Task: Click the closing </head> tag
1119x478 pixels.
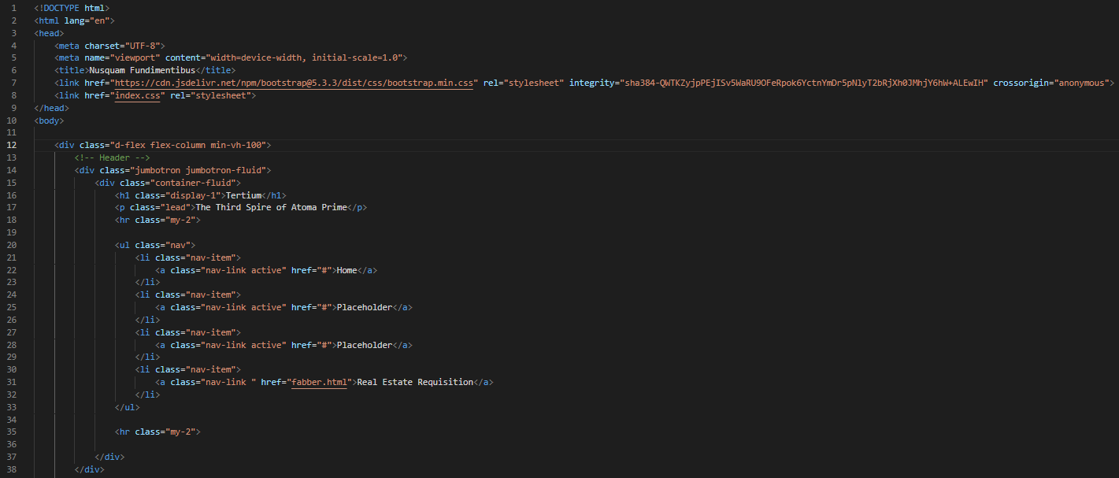Action: coord(52,108)
